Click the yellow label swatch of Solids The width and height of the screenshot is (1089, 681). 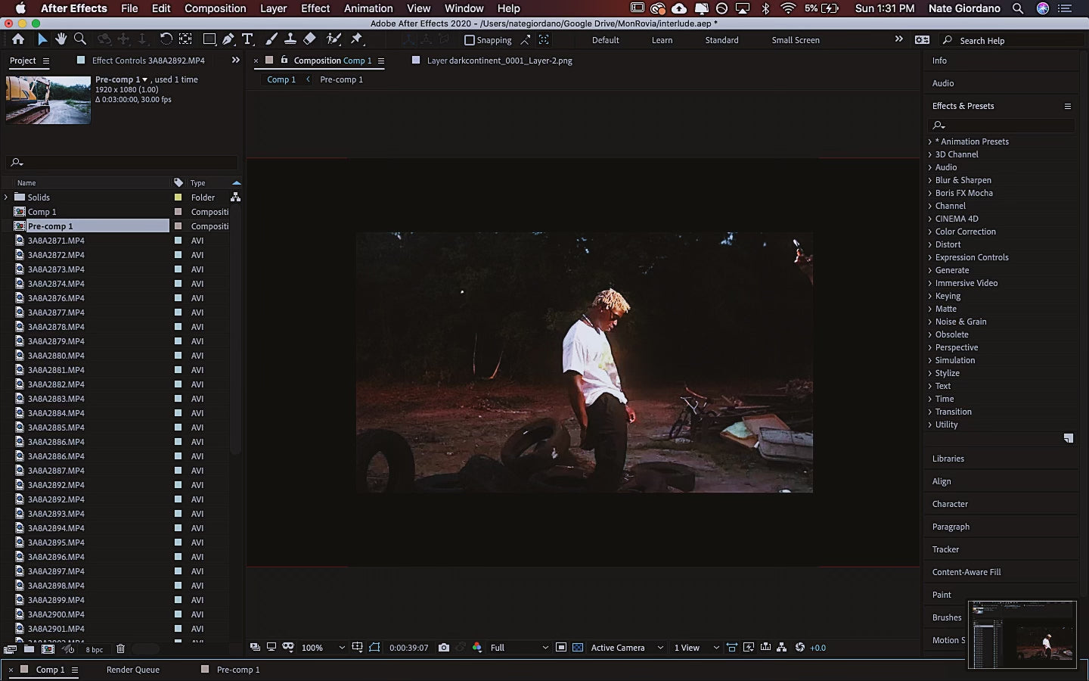coord(178,197)
